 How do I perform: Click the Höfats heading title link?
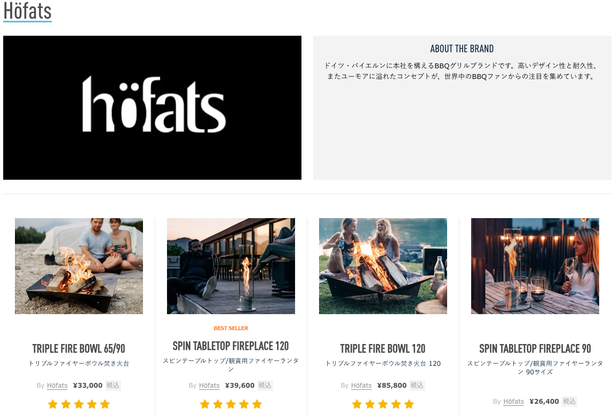[x=27, y=11]
